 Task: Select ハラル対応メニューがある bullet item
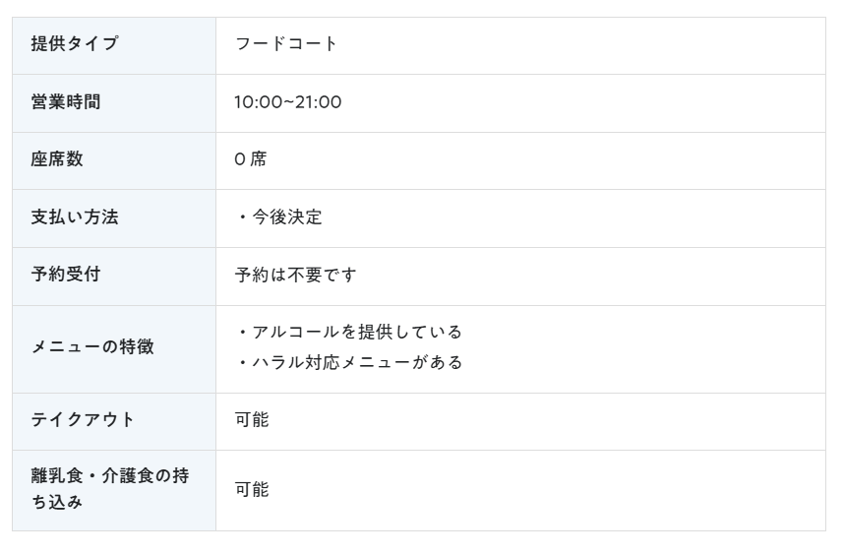point(357,363)
